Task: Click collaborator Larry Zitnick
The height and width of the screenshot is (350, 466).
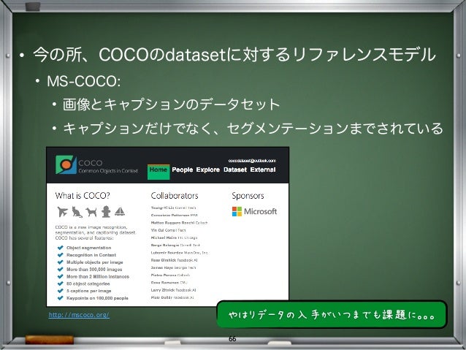Action: 173,290
